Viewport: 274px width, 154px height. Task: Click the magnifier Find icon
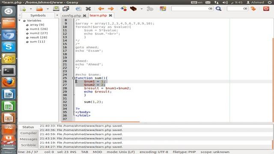point(218,9)
